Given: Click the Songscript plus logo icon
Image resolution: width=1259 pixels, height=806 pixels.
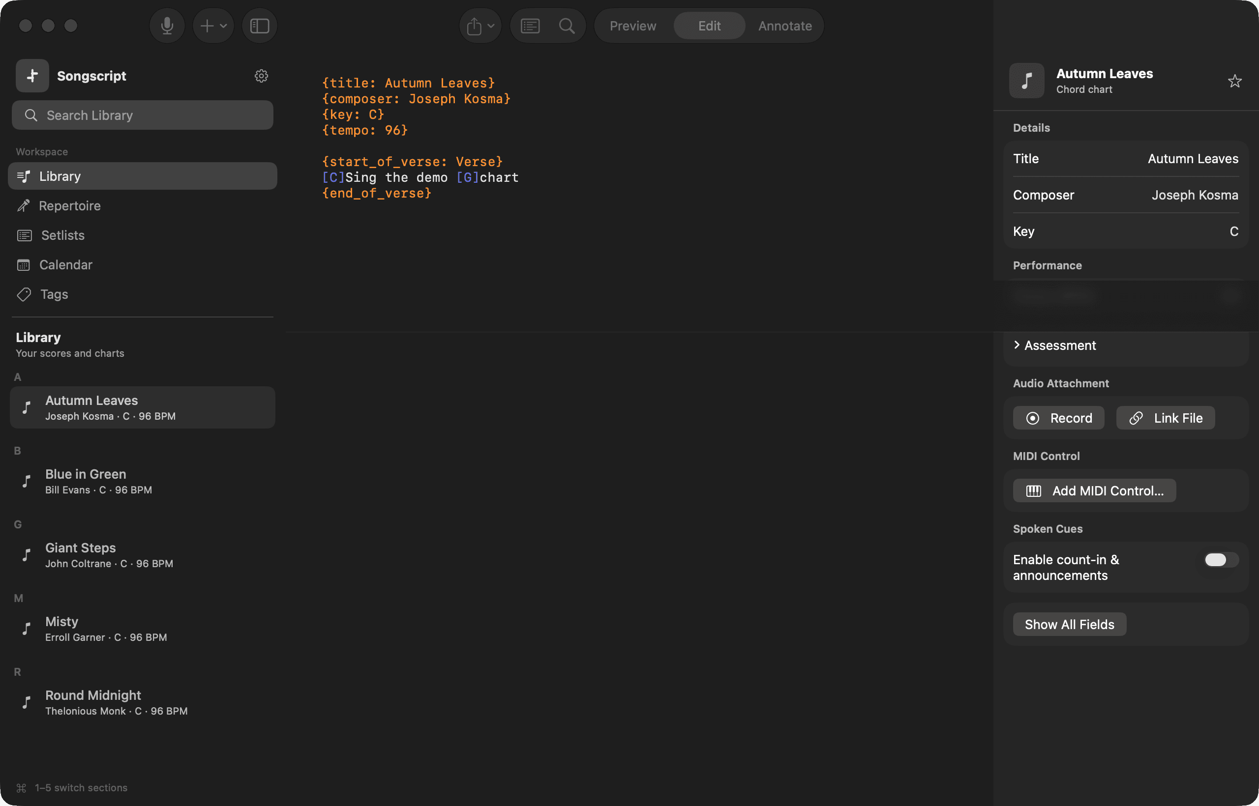Looking at the screenshot, I should pyautogui.click(x=32, y=76).
